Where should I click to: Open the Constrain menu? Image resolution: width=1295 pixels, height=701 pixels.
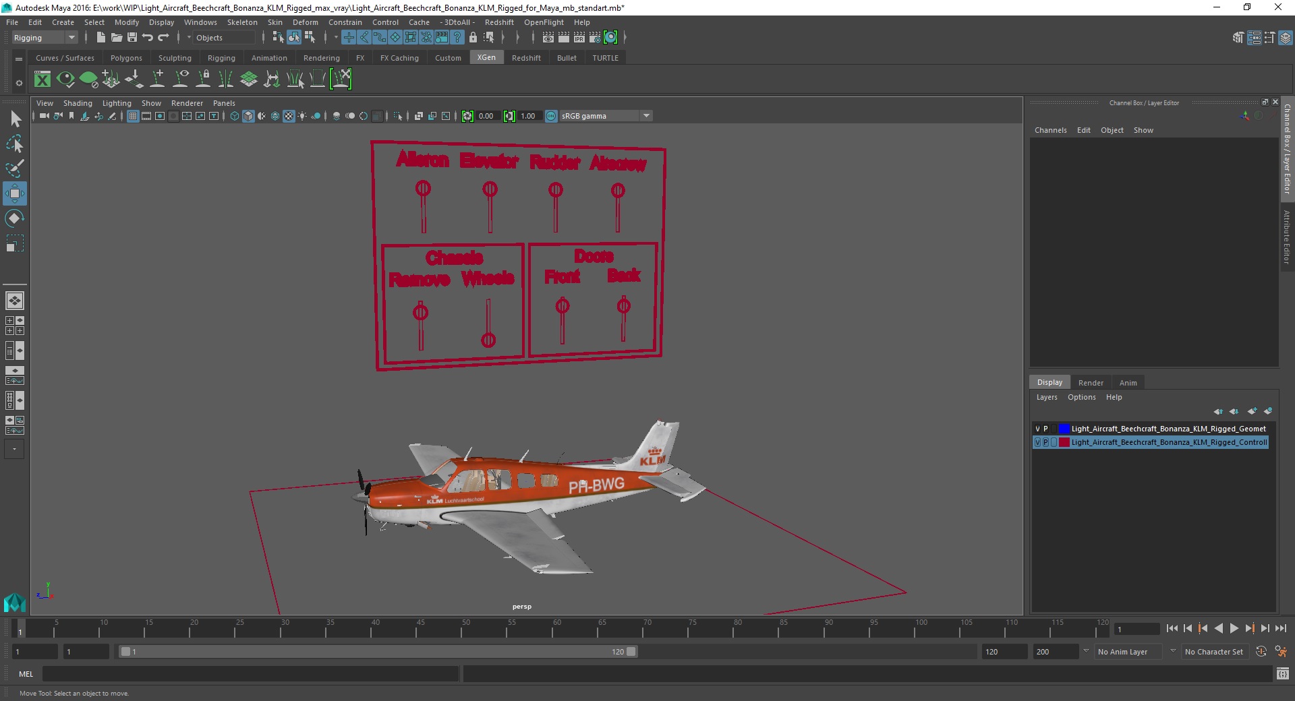pos(345,22)
